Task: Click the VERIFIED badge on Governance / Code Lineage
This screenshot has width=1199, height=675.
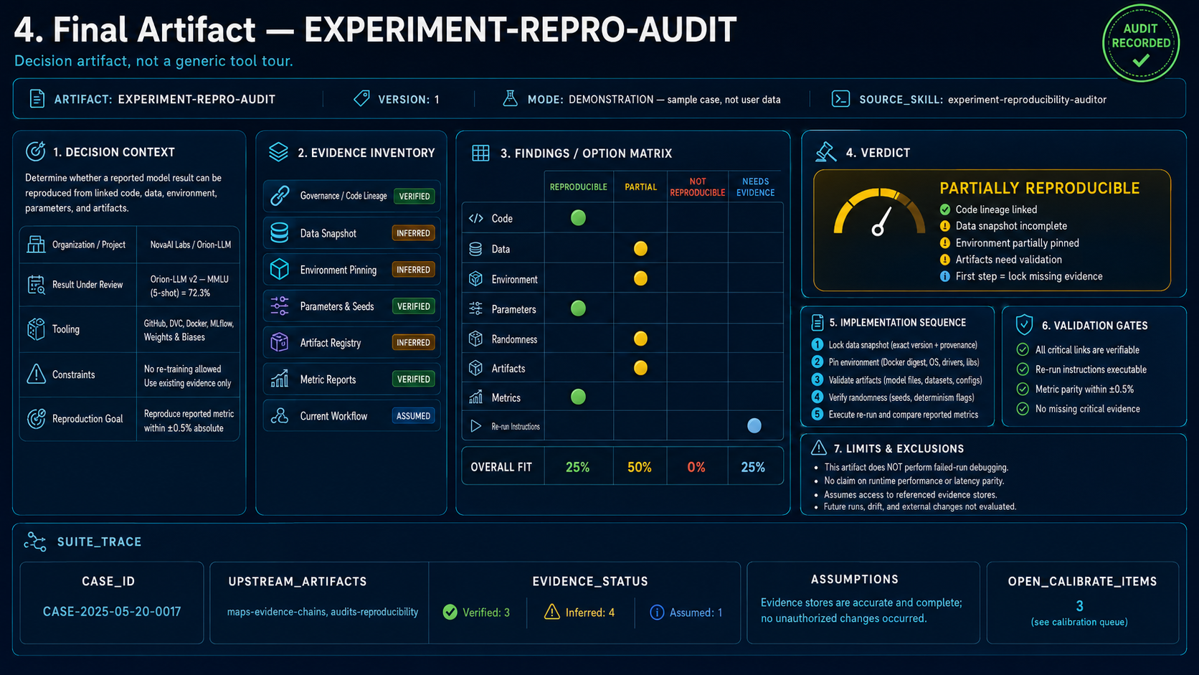Action: (414, 196)
